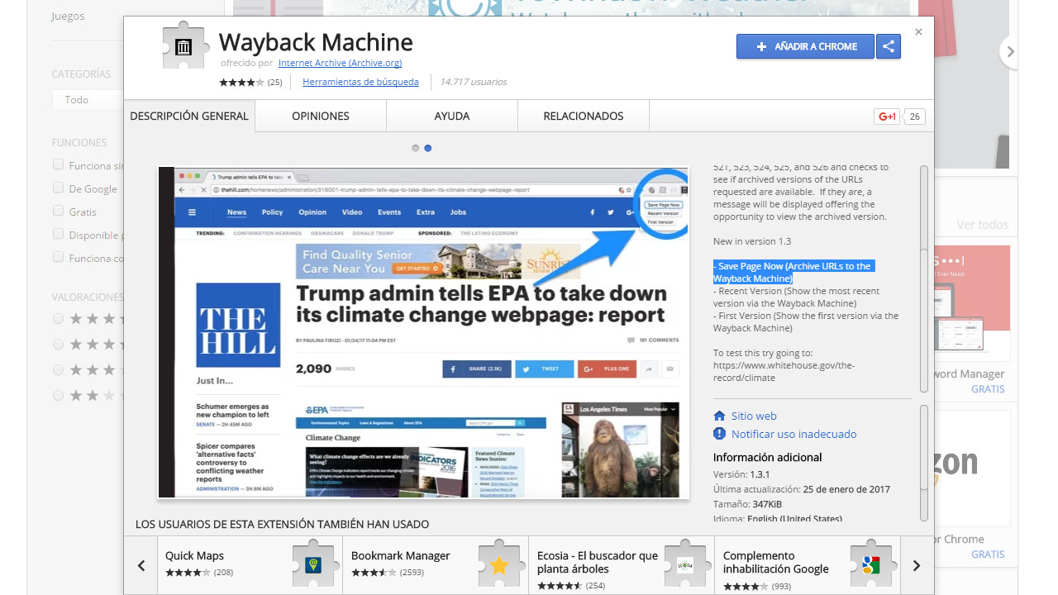Go to next related extensions
Screen dimensions: 1058x595
(x=917, y=566)
